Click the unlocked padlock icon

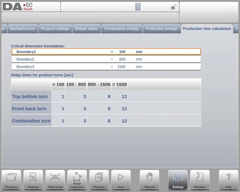pyautogui.click(x=173, y=7)
